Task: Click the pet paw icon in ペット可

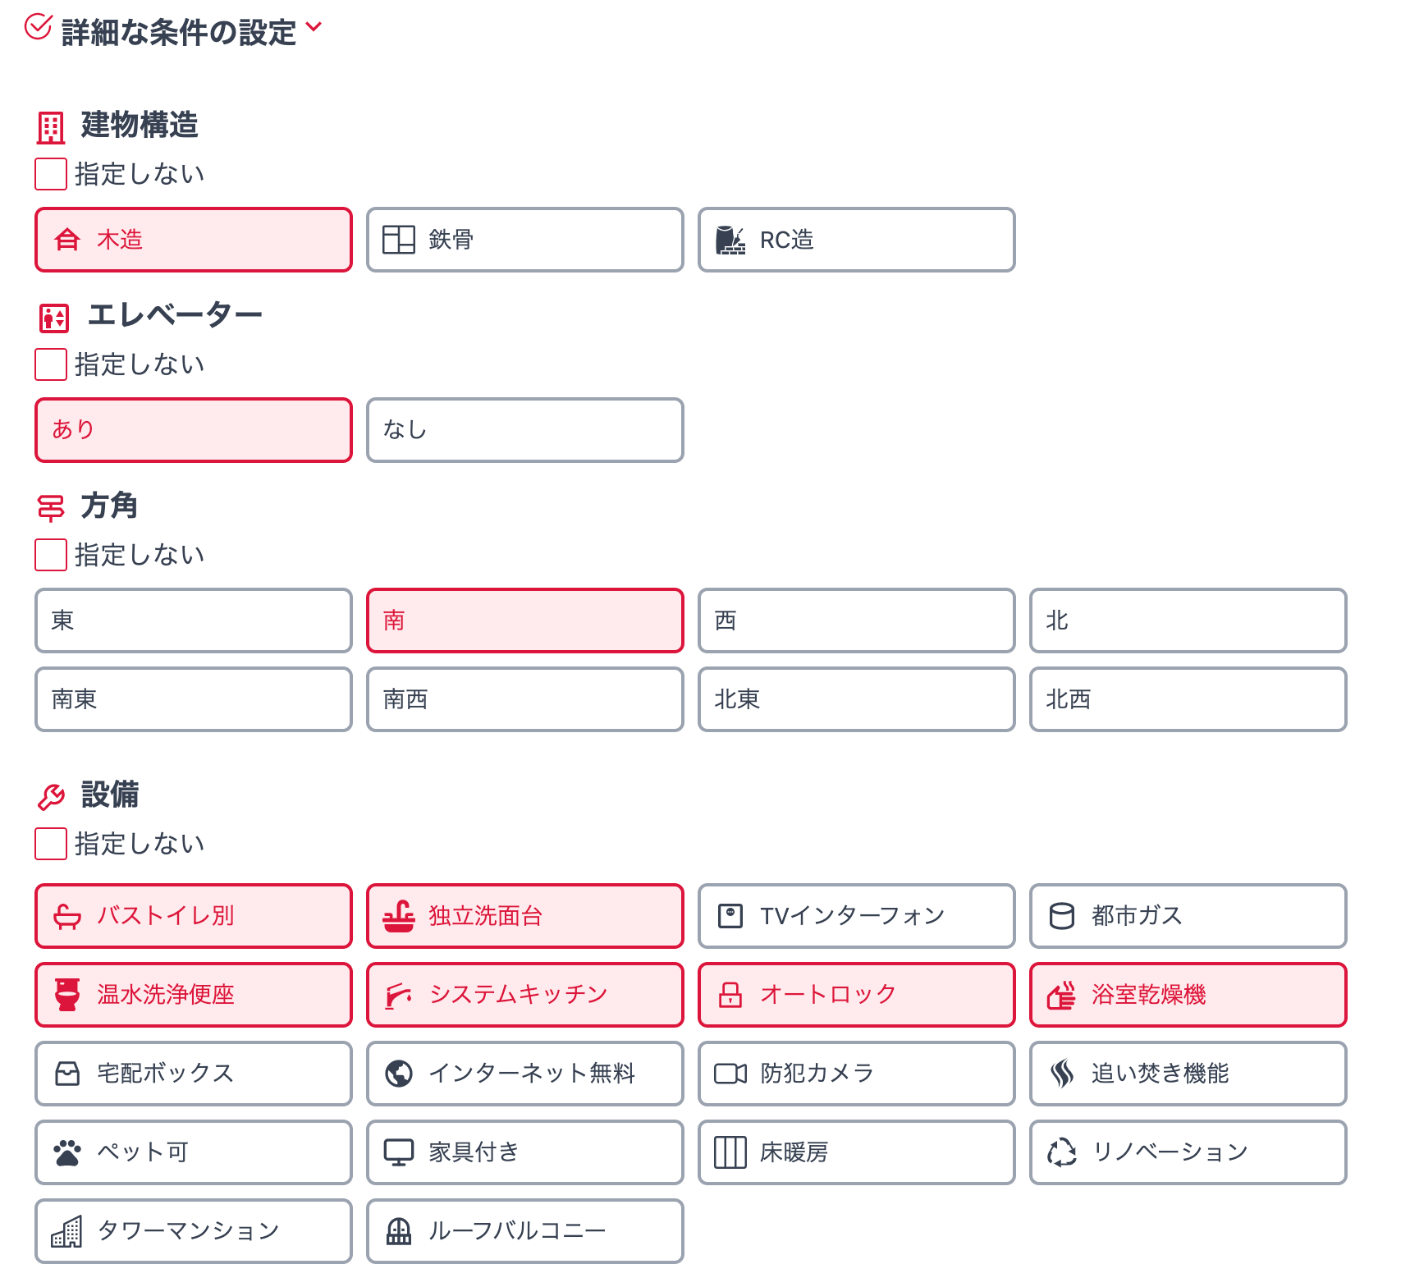Action: (x=67, y=1152)
